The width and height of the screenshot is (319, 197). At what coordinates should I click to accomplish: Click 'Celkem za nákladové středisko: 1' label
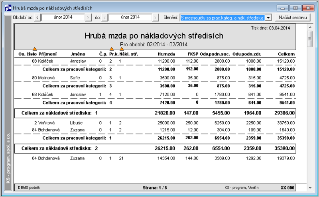click(x=59, y=113)
